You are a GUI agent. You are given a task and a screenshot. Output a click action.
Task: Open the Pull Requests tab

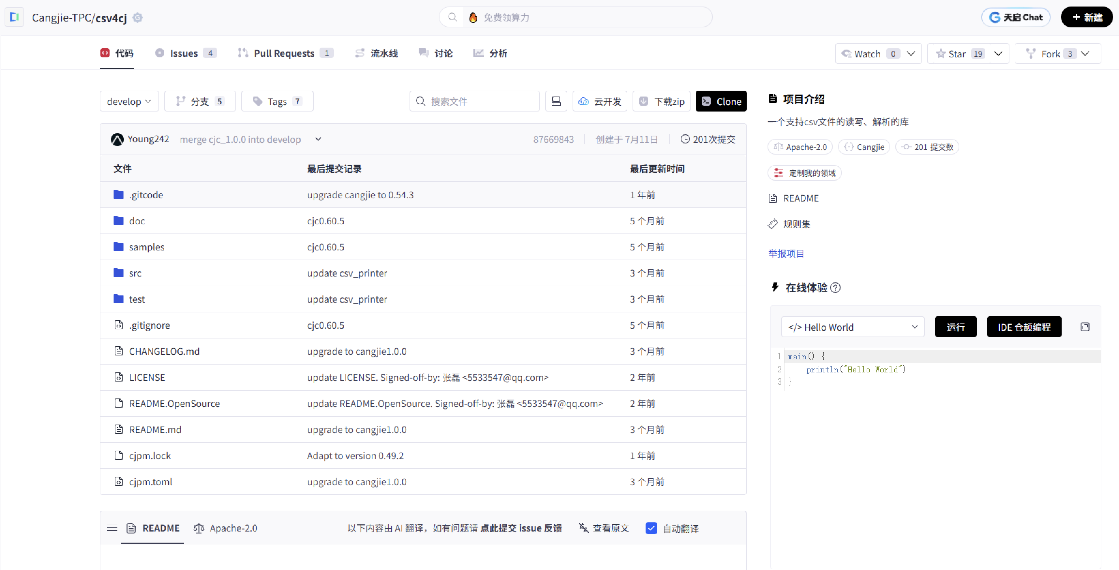pyautogui.click(x=284, y=53)
